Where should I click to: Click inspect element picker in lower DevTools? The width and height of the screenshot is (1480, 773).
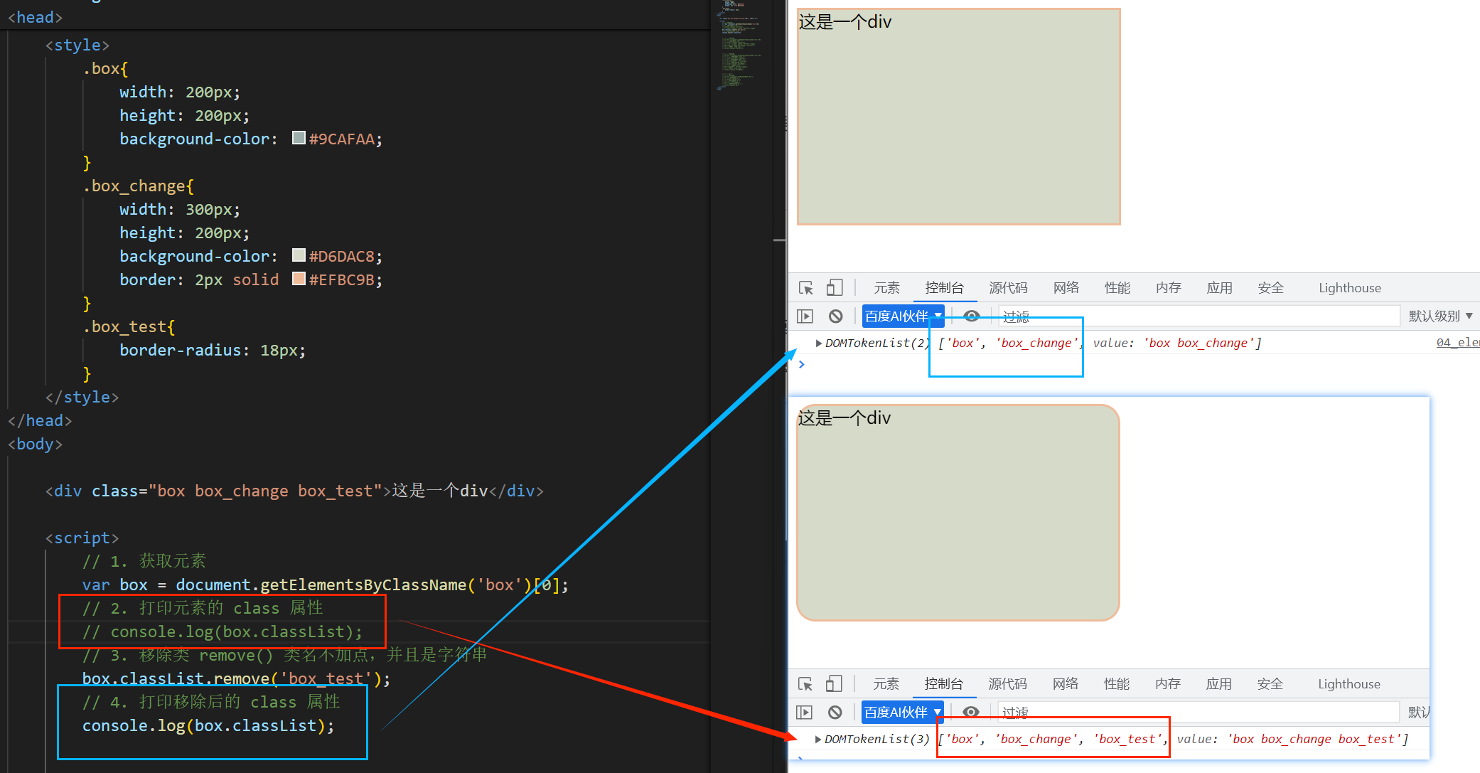(805, 684)
